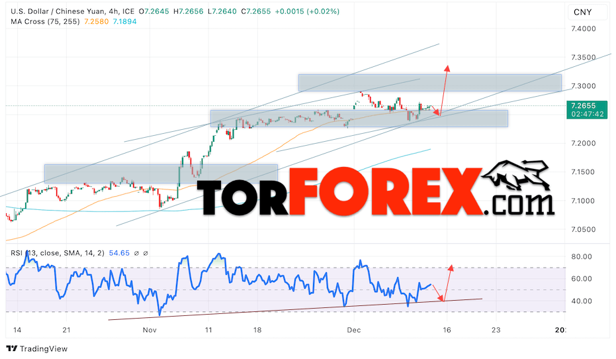
Task: Click the 23 date label on time axis
Action: coord(496,330)
